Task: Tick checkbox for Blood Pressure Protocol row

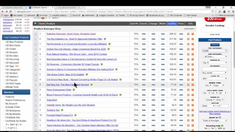Action: coord(36,95)
